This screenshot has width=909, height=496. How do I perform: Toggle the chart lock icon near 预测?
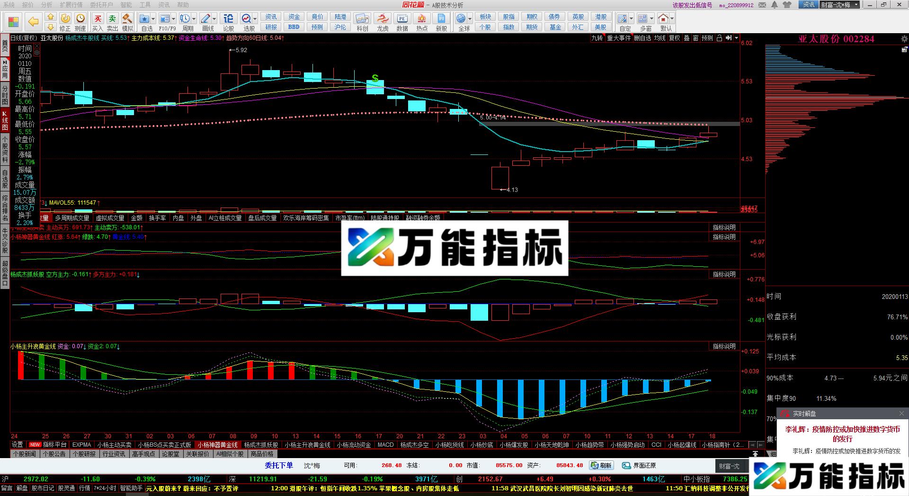(x=719, y=38)
